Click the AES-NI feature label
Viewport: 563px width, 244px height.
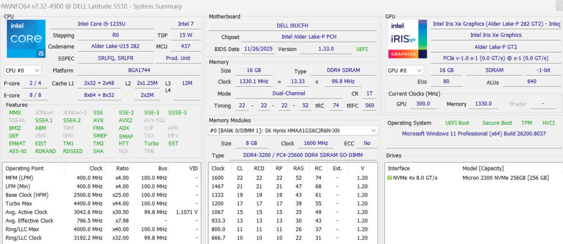click(x=18, y=151)
